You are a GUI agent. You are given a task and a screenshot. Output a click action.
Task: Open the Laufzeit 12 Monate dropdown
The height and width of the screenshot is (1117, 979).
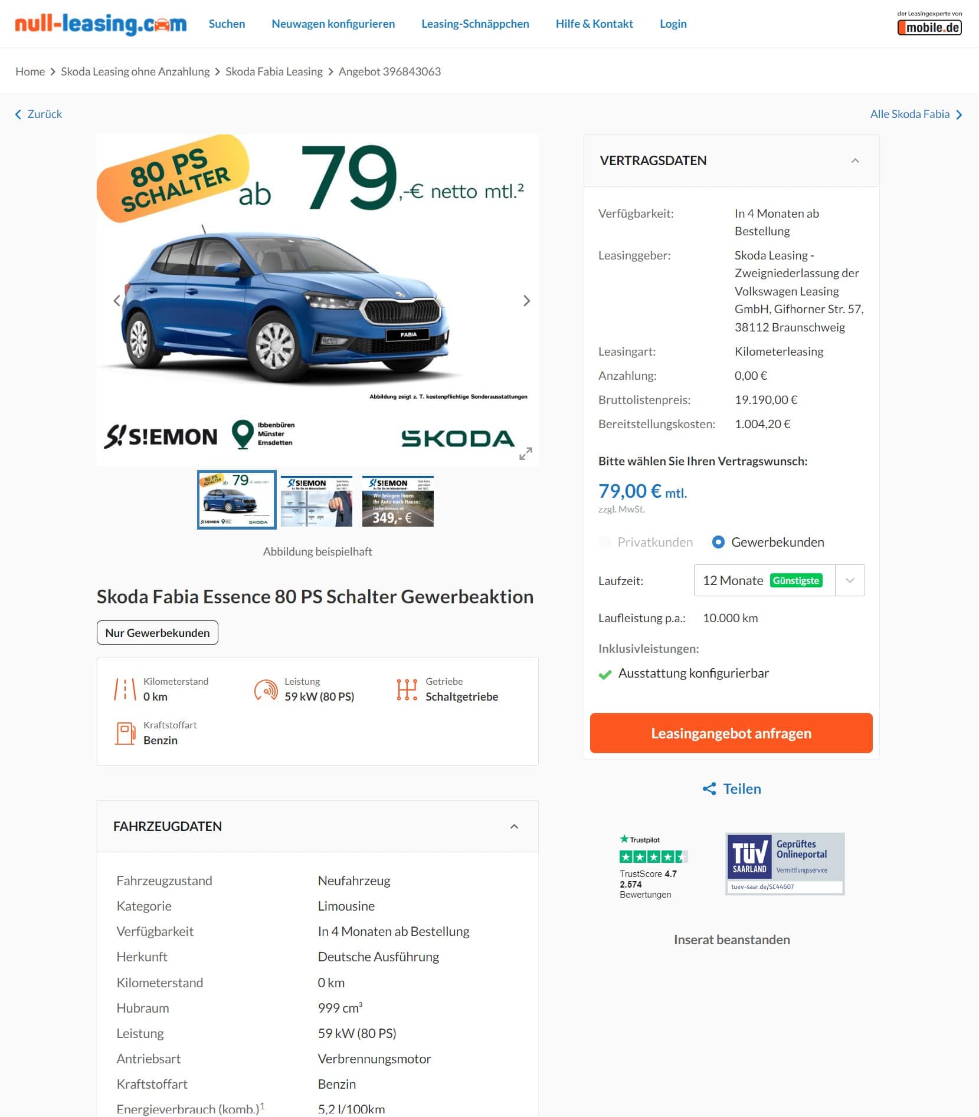779,580
